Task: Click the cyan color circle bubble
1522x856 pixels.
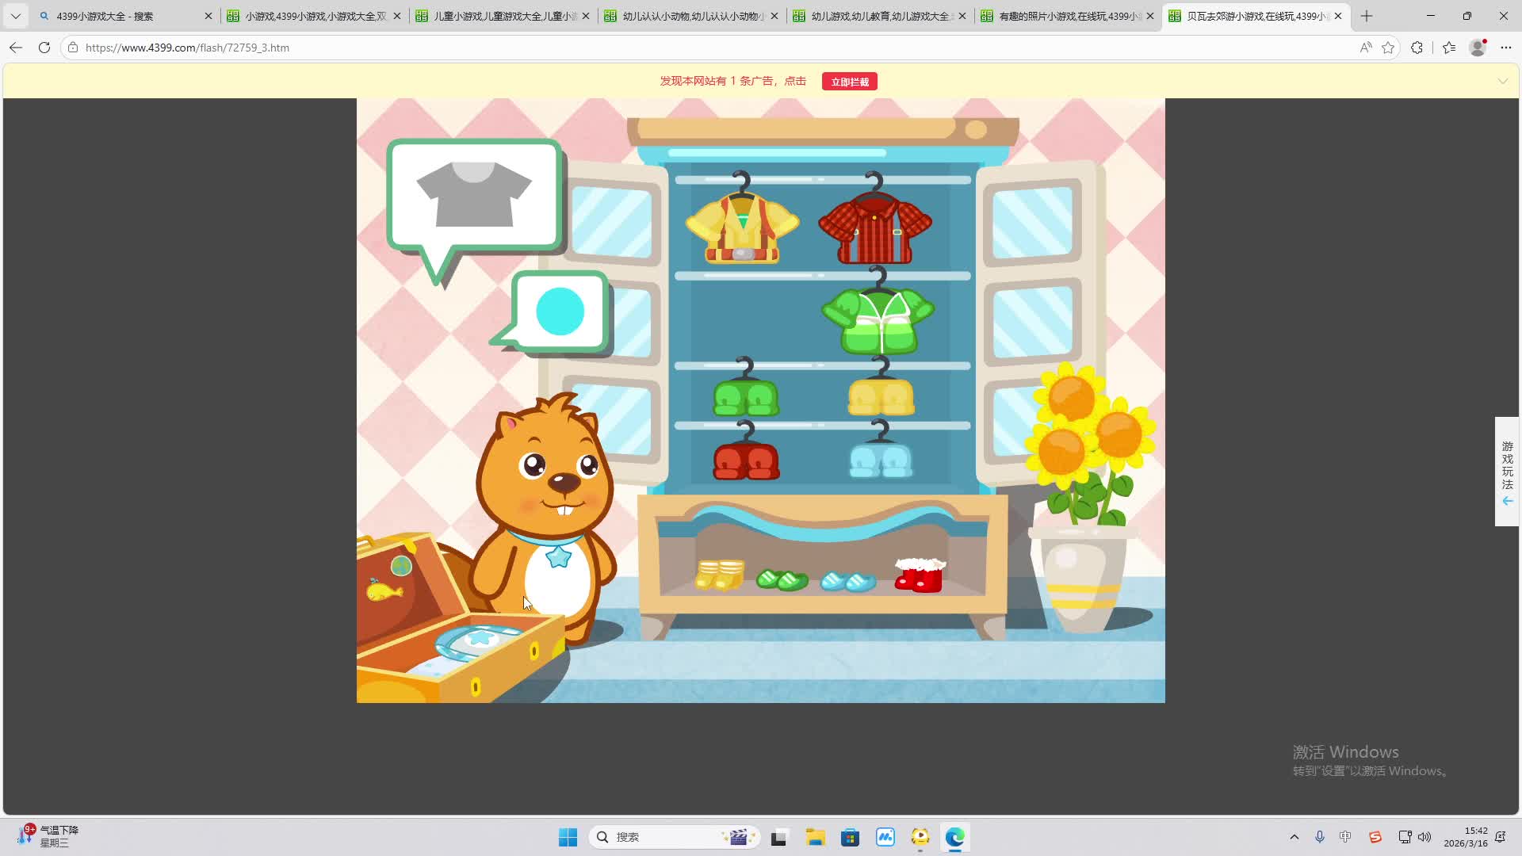Action: click(x=560, y=311)
